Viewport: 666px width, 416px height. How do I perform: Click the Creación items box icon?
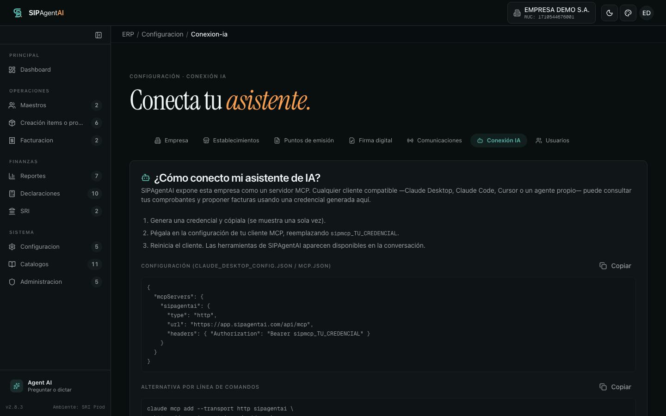[12, 123]
